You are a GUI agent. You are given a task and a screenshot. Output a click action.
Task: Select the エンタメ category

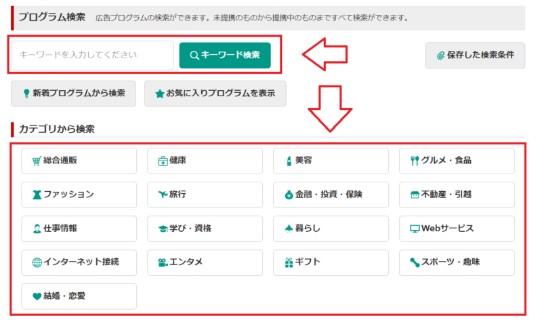click(x=205, y=262)
